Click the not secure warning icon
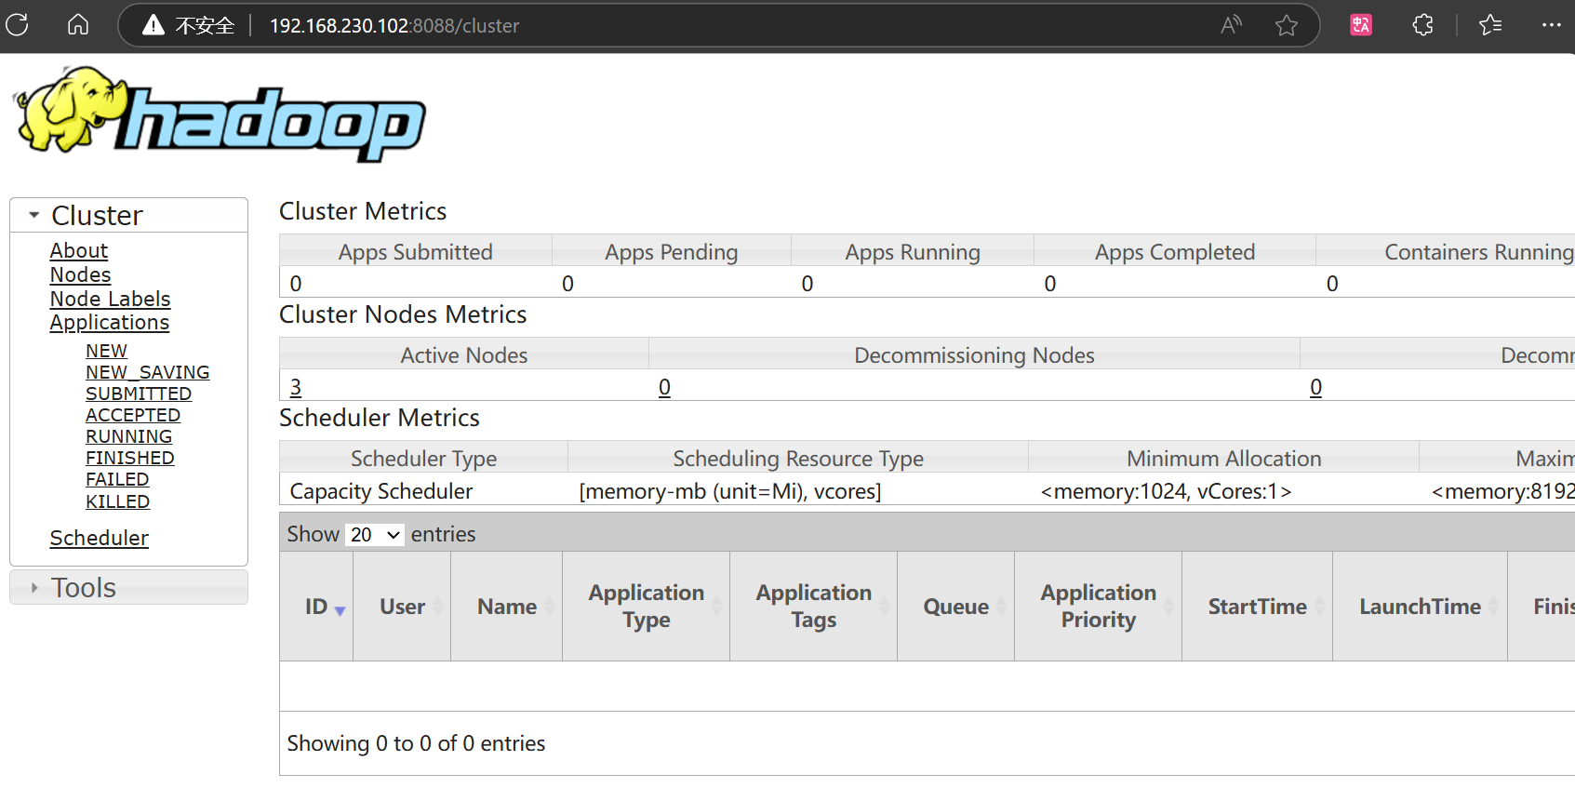The width and height of the screenshot is (1575, 801). (x=153, y=25)
